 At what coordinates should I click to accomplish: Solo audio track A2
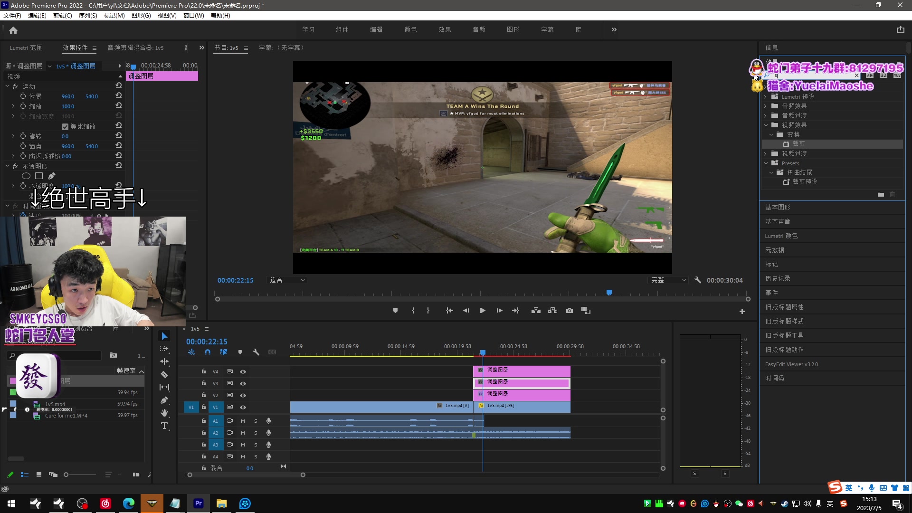pos(256,433)
